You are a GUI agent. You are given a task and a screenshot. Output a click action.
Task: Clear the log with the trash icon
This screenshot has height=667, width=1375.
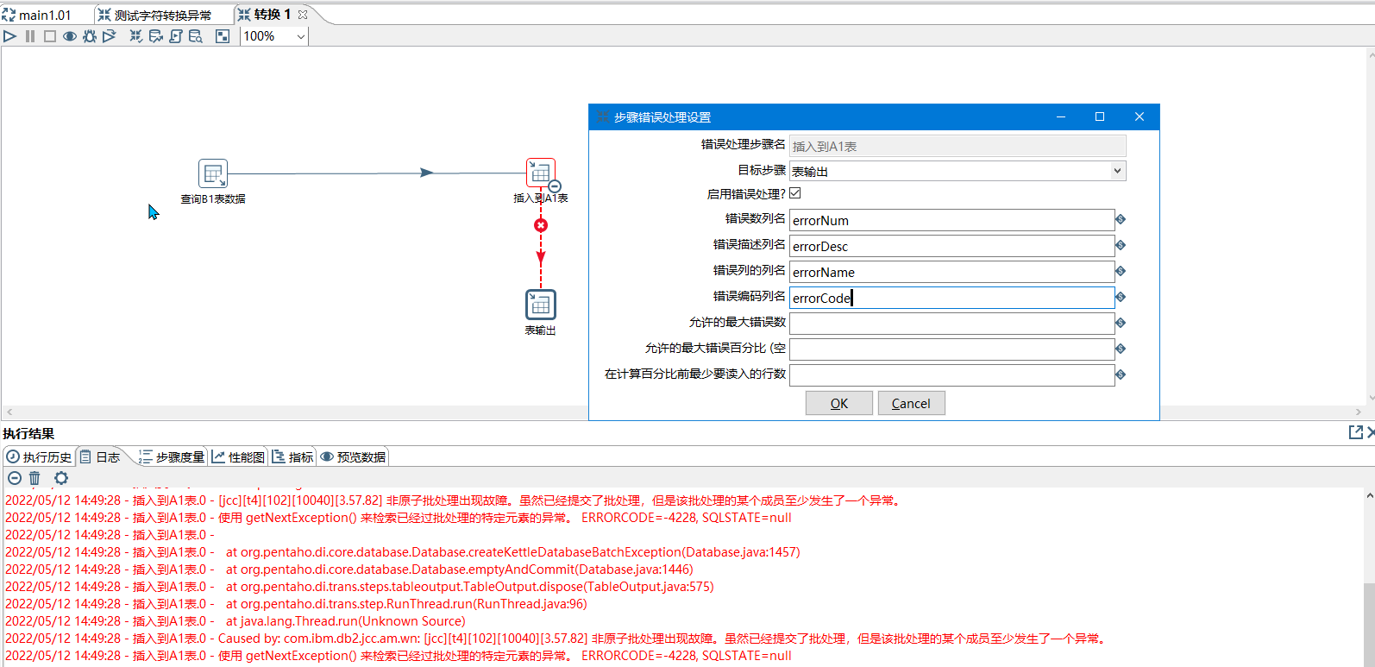[x=35, y=478]
